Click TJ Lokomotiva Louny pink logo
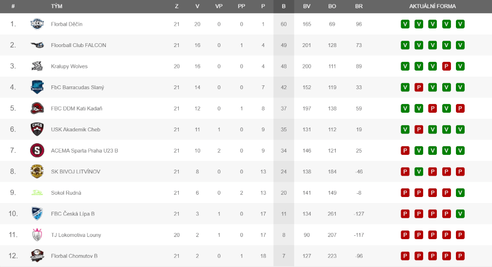This screenshot has height=267, width=492. point(37,235)
